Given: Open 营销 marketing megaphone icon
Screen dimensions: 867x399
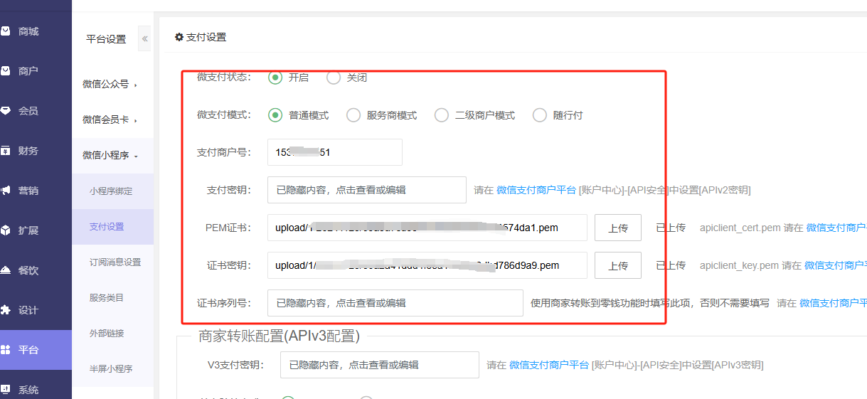Looking at the screenshot, I should pos(6,191).
